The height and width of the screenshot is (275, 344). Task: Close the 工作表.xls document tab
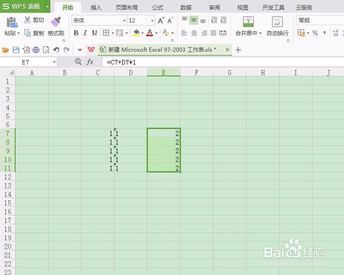coord(228,50)
